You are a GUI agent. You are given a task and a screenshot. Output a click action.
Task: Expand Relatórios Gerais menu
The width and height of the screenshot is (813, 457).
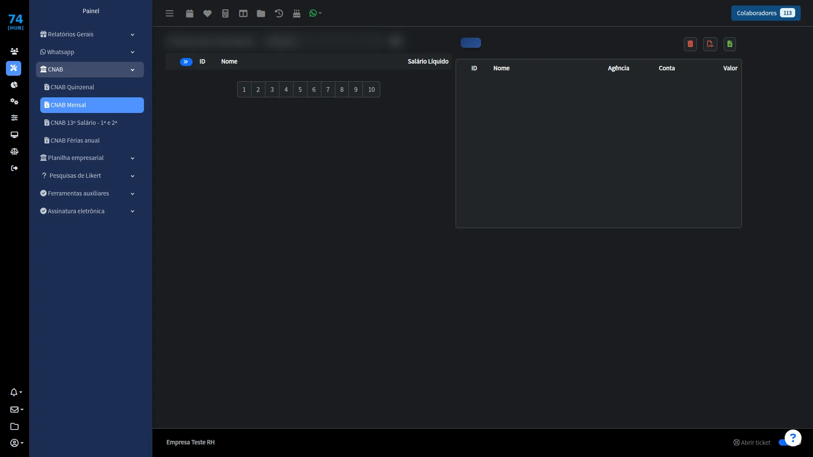click(x=90, y=34)
